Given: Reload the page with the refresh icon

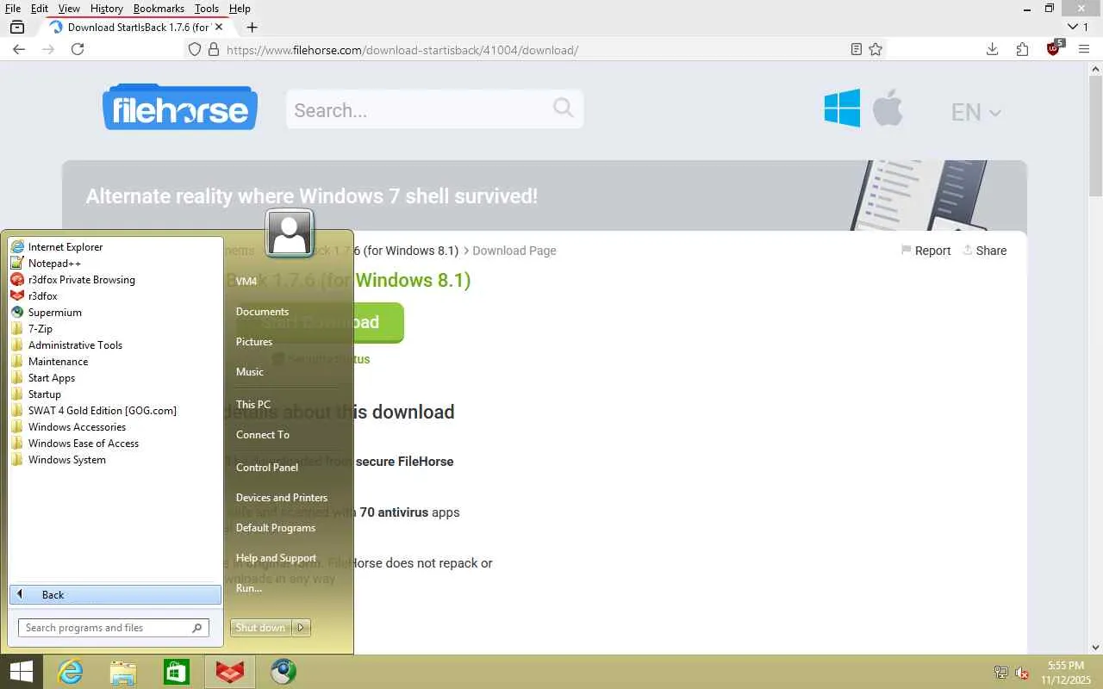Looking at the screenshot, I should (78, 49).
